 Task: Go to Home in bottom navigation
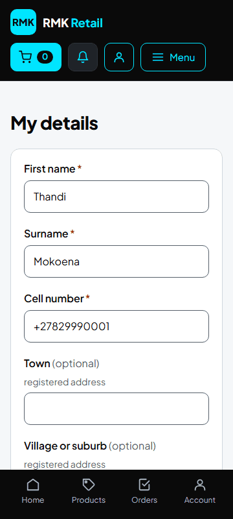(x=33, y=492)
